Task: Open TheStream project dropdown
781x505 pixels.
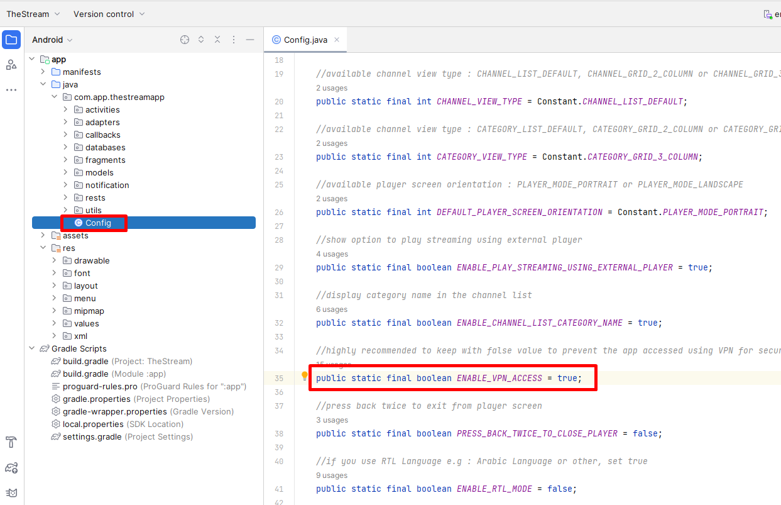Action: [33, 14]
